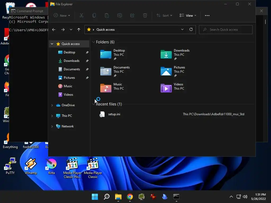The height and width of the screenshot is (203, 271).
Task: Open the Sort dropdown
Action: [164, 16]
